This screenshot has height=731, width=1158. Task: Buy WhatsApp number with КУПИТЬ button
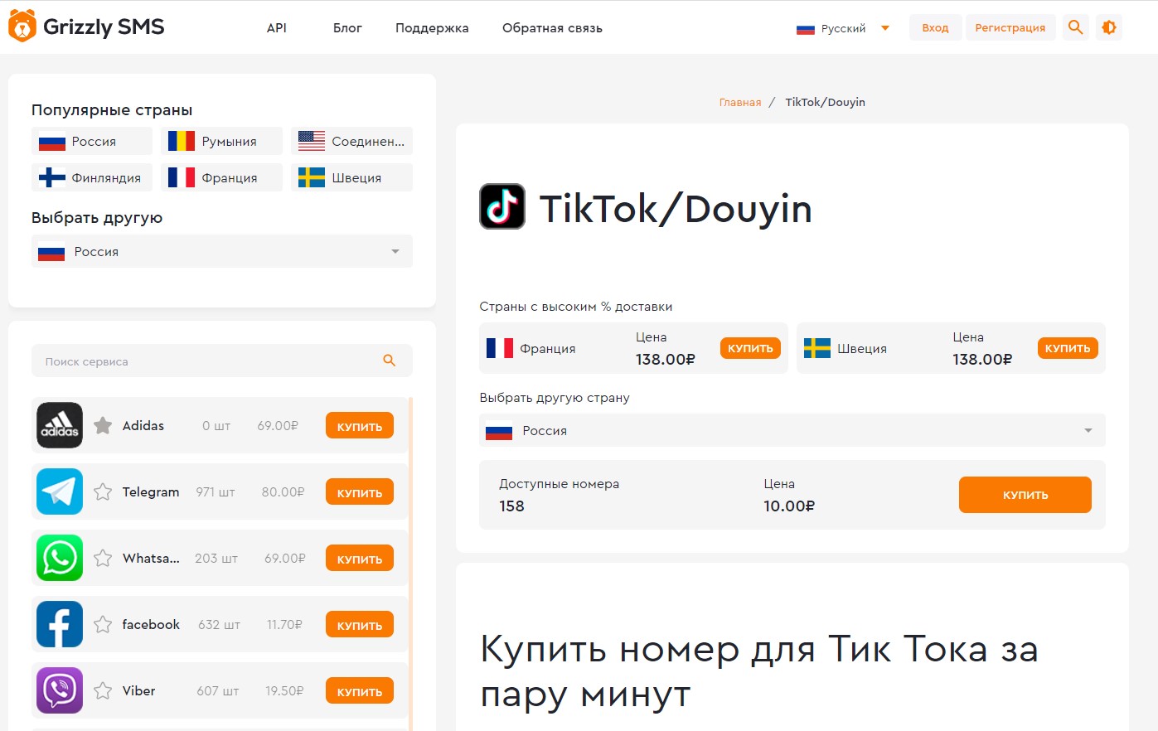(360, 559)
